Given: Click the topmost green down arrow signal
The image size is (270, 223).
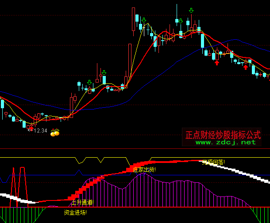Looking at the screenshot, I should pyautogui.click(x=191, y=10).
